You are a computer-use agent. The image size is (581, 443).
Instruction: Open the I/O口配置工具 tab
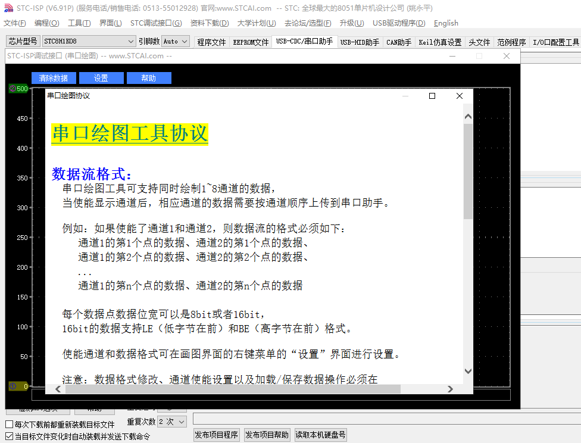[x=556, y=42]
